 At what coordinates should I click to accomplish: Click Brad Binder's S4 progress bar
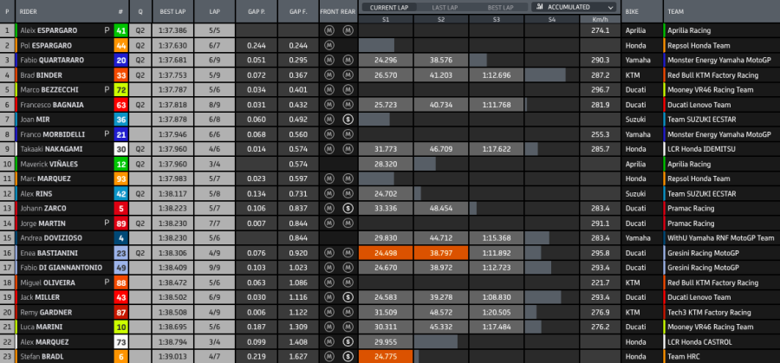coord(552,75)
